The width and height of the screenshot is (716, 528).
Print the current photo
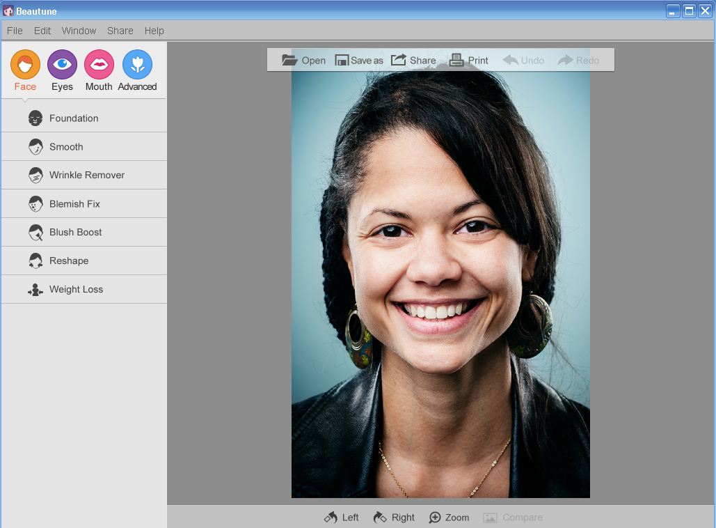pyautogui.click(x=469, y=61)
